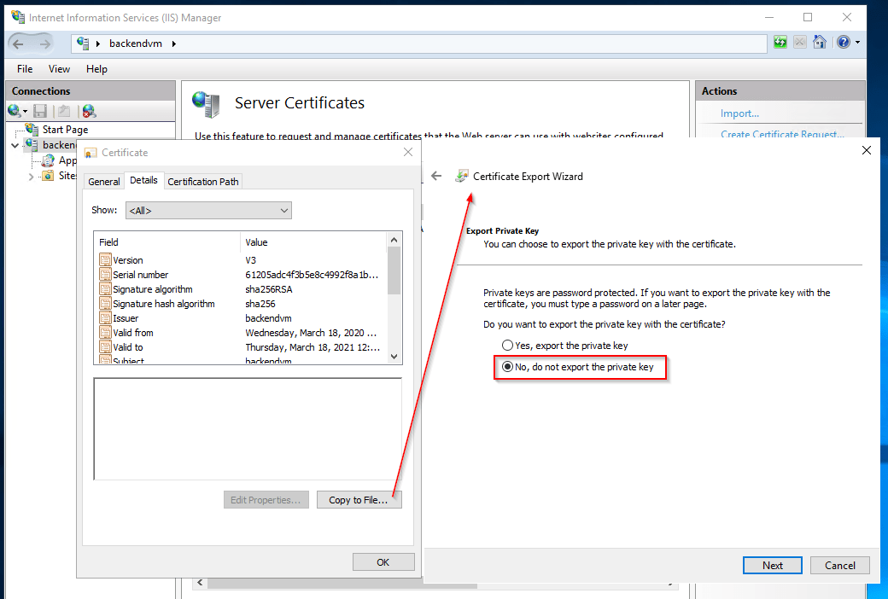Click the Application Pools tree icon
Viewport: 888px width, 599px height.
(x=49, y=160)
